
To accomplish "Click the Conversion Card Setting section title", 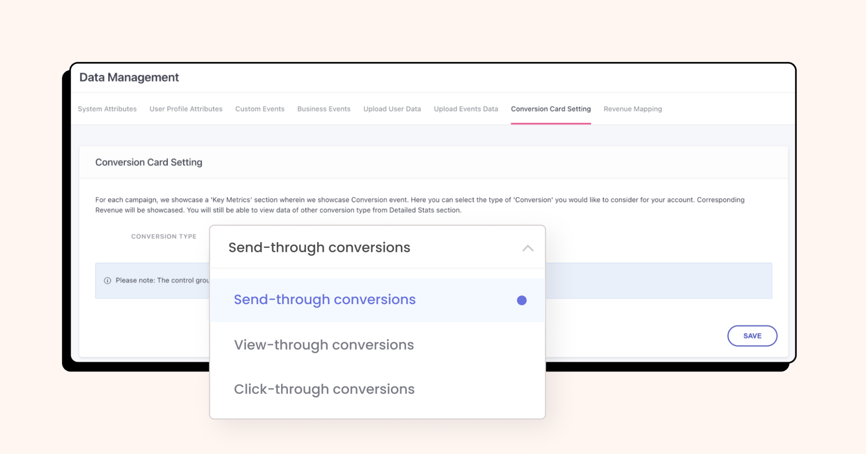I will (x=149, y=162).
